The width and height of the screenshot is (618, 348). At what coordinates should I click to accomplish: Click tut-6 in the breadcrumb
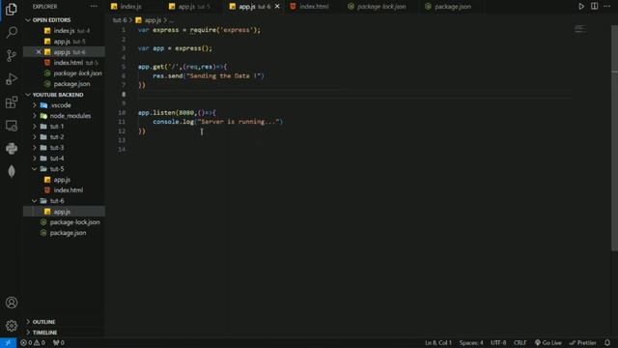click(x=120, y=20)
